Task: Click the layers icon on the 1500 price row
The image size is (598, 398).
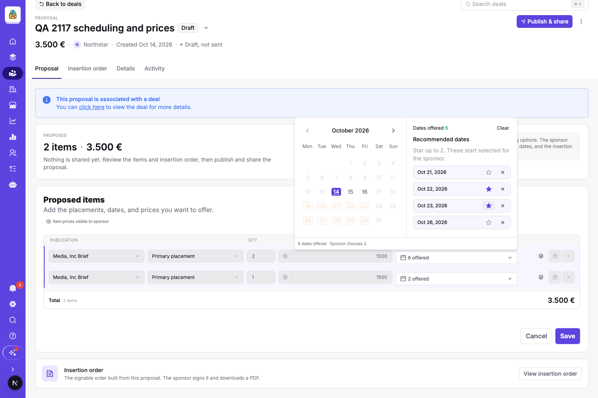Action: pos(541,277)
